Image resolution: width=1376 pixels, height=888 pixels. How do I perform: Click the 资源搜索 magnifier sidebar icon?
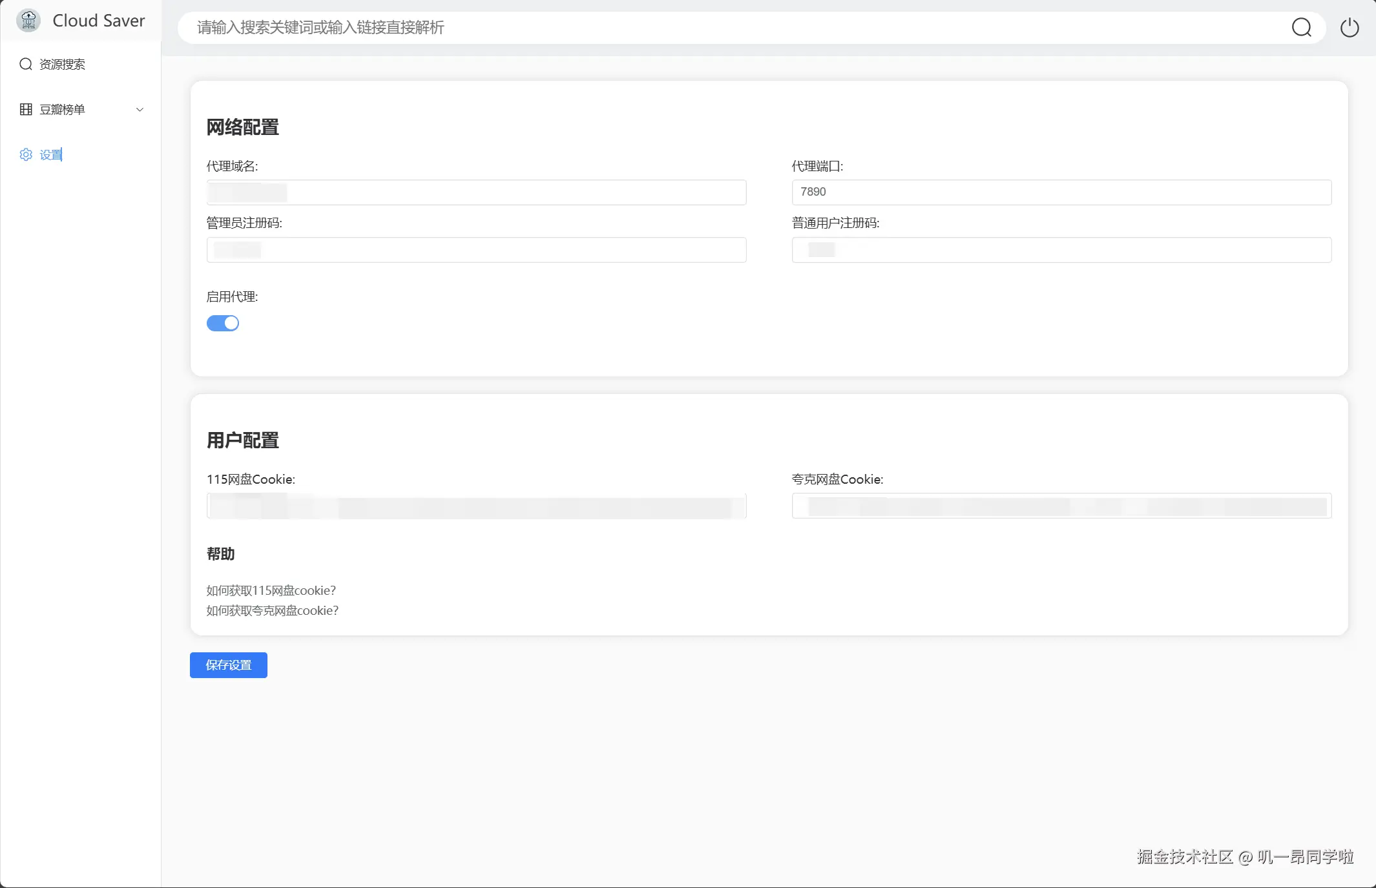(x=26, y=64)
